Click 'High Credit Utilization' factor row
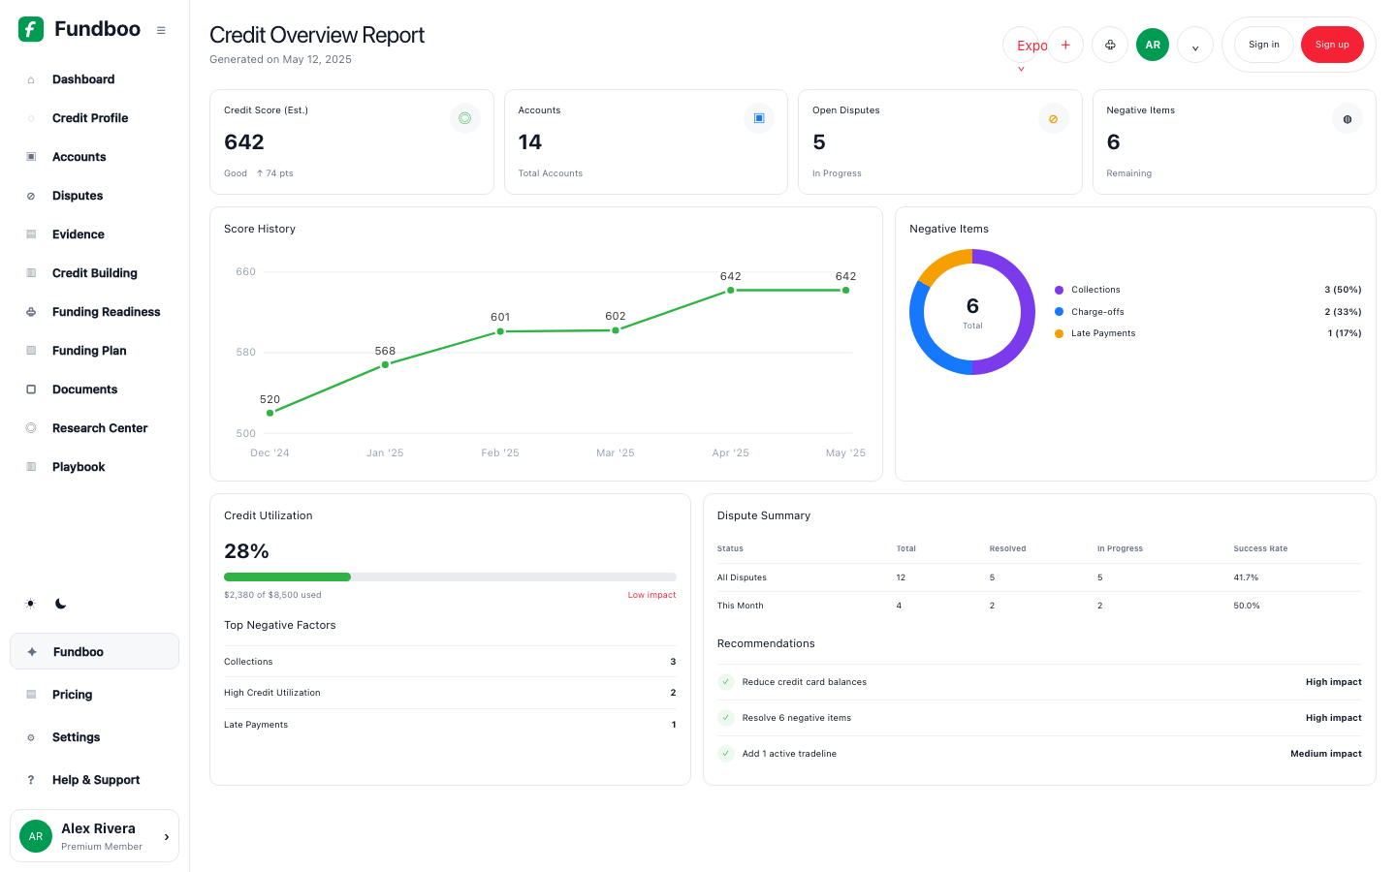 pos(450,693)
